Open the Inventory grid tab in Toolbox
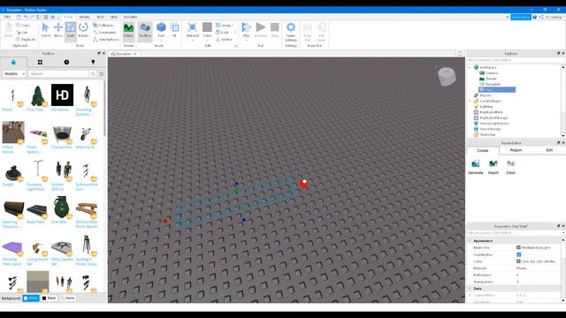The image size is (566, 318). [x=40, y=62]
